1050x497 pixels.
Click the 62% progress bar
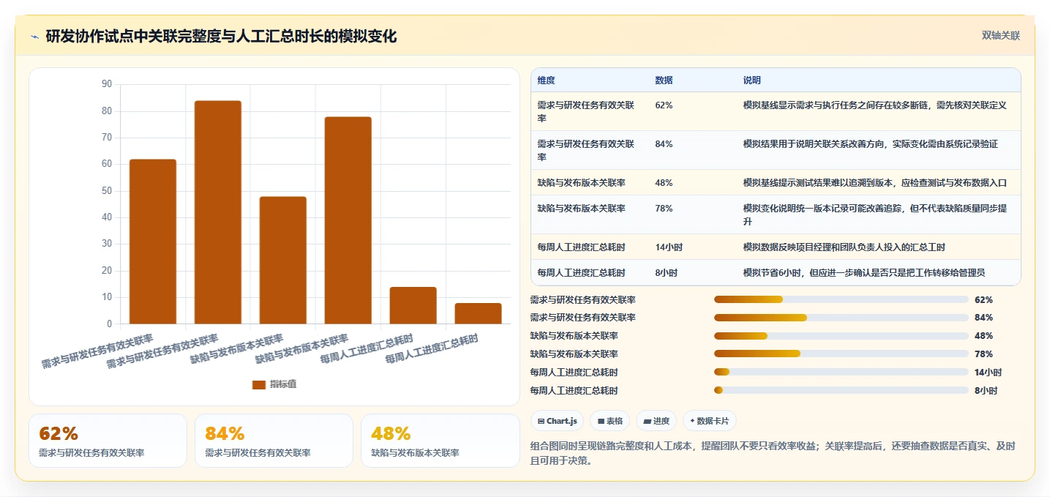[841, 299]
